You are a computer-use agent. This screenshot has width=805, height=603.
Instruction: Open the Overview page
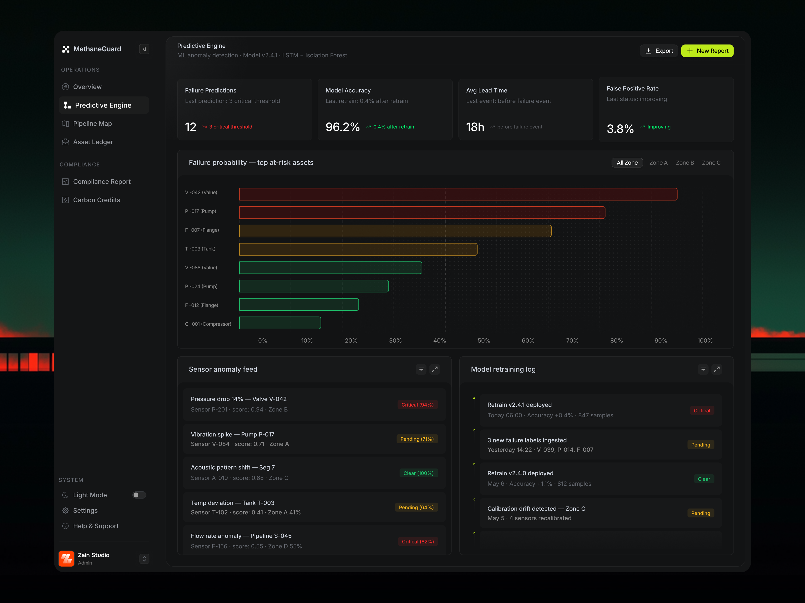(104, 87)
